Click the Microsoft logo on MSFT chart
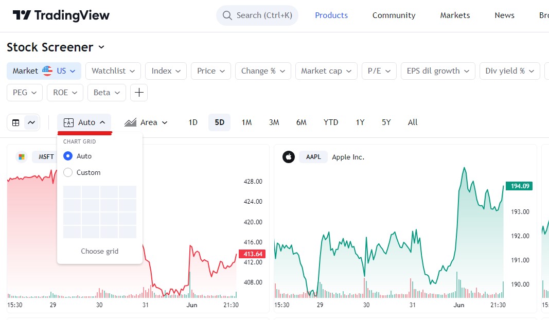The image size is (549, 320). tap(21, 156)
